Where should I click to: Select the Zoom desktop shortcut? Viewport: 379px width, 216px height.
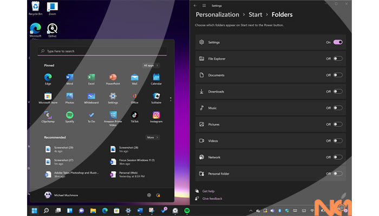coord(52,9)
